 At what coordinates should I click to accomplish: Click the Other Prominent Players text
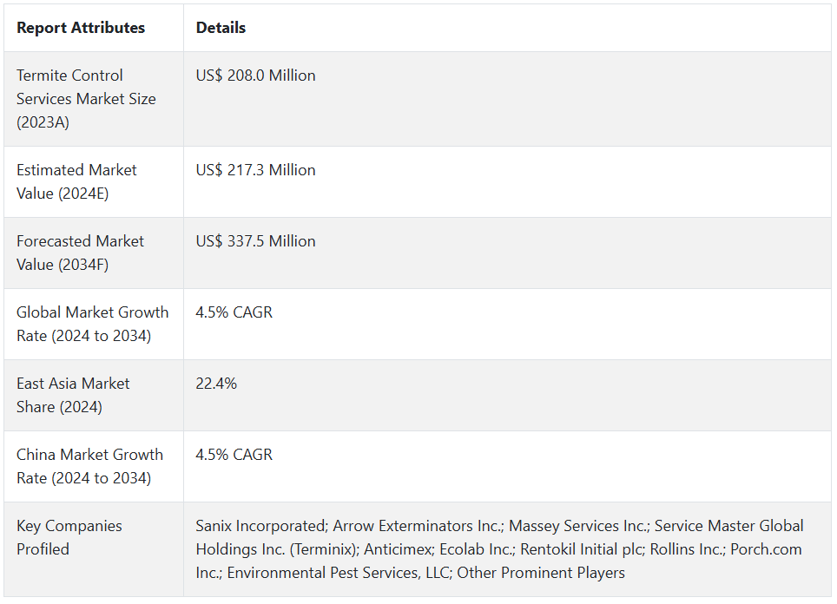click(x=541, y=573)
